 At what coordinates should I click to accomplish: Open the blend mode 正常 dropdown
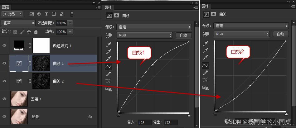(18, 23)
